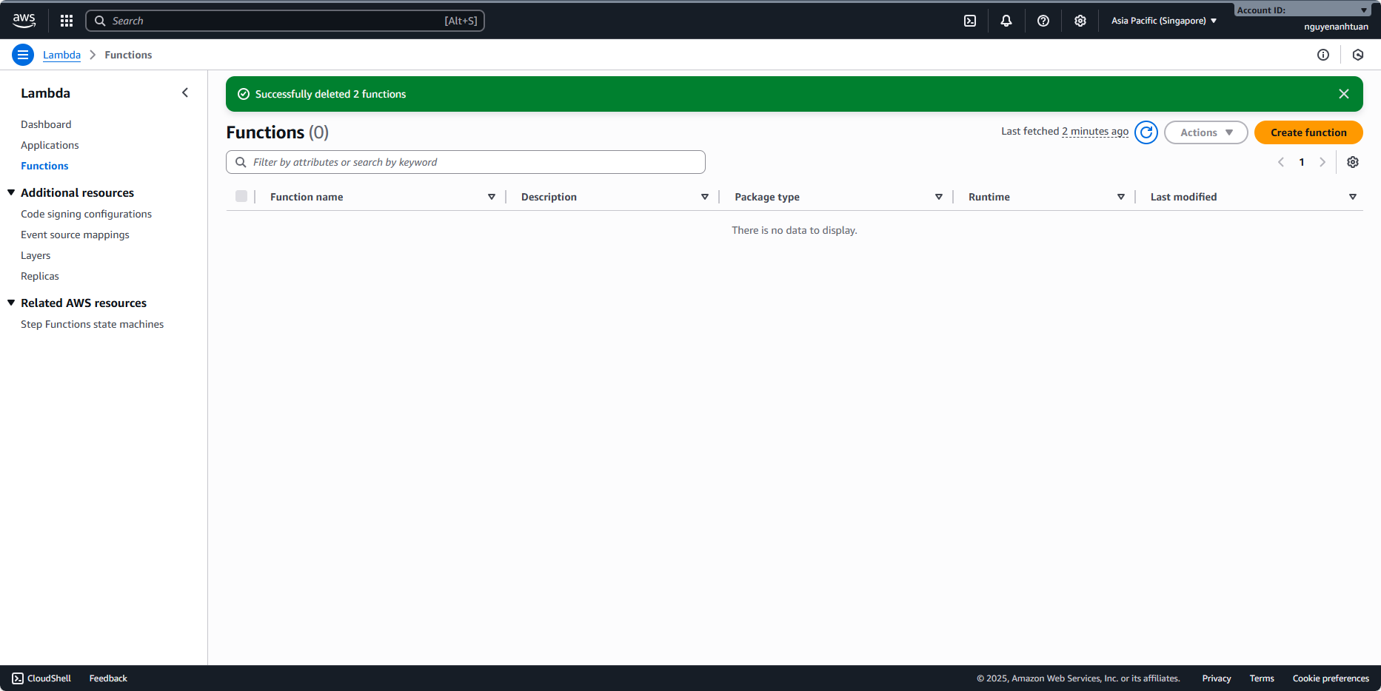Screen dimensions: 1381x691
Task: Open the Actions dropdown
Action: [1206, 132]
